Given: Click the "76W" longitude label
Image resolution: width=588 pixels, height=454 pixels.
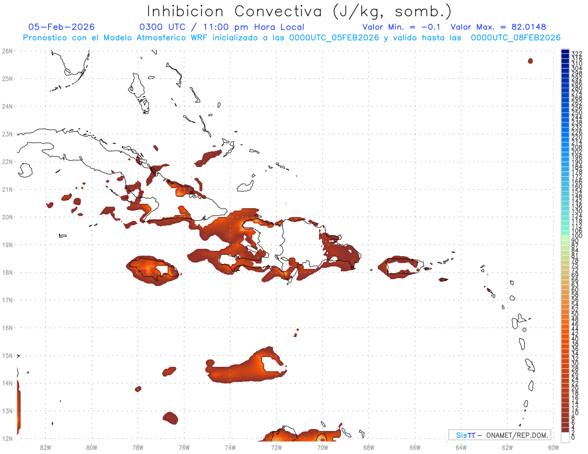Looking at the screenshot, I should [184, 447].
